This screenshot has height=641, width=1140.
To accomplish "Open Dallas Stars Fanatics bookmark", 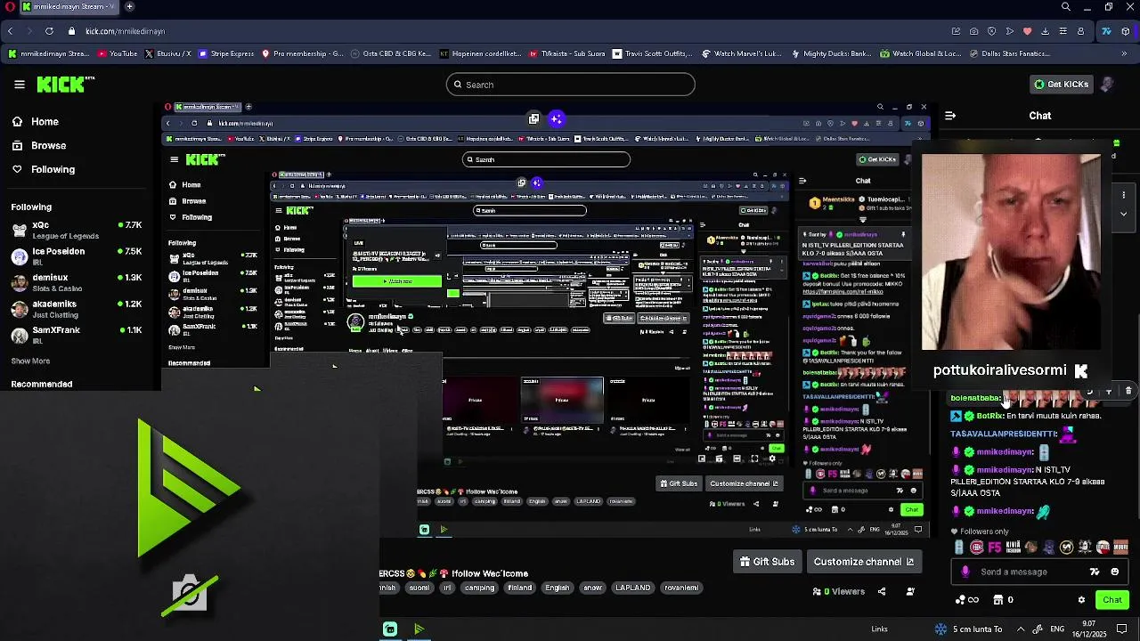I will (1009, 53).
